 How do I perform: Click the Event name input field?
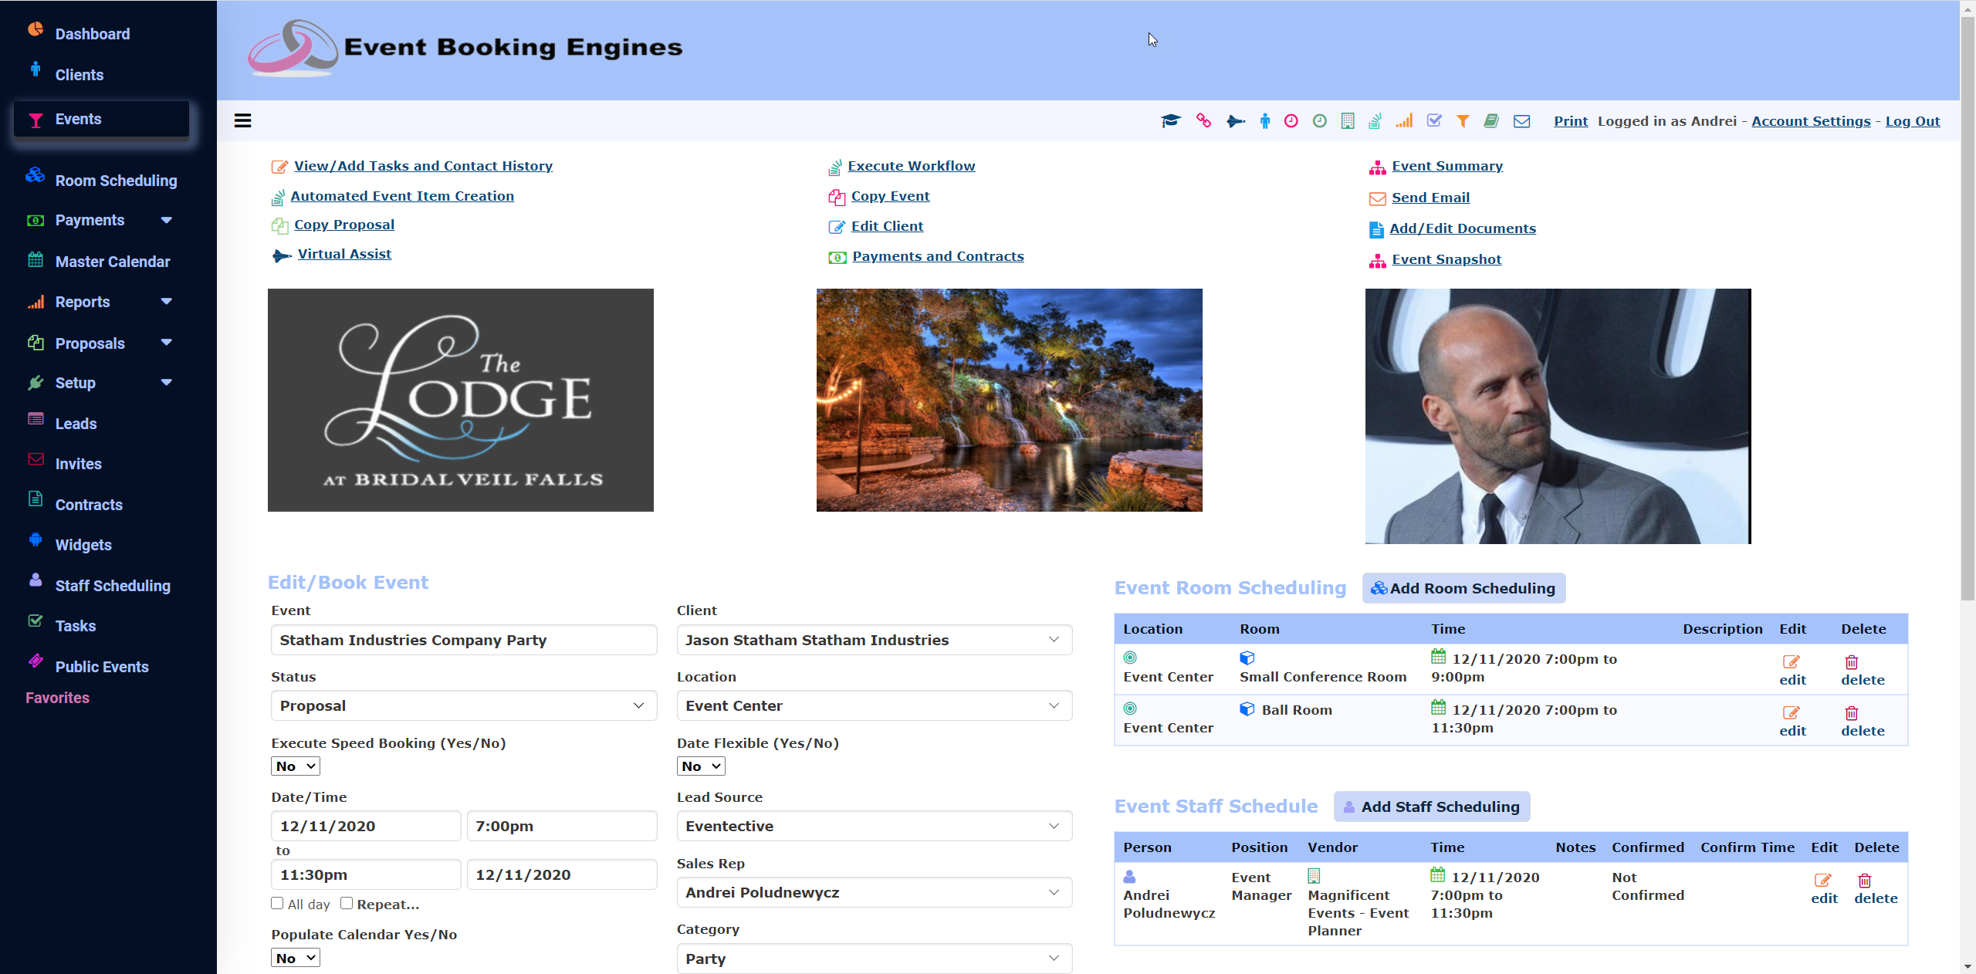tap(464, 640)
